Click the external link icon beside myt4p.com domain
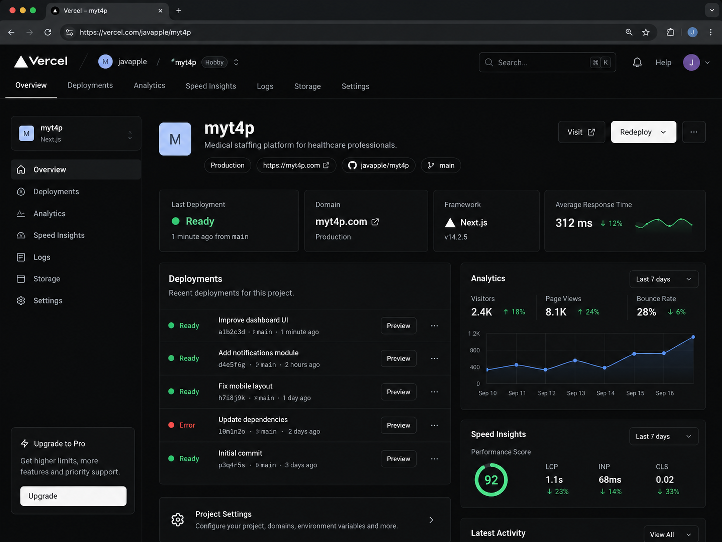The image size is (722, 542). coord(375,222)
